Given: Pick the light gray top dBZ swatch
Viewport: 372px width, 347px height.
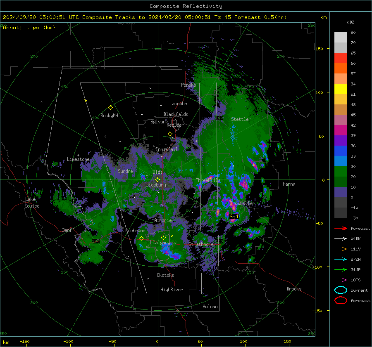Looking at the screenshot, I should 341,37.
